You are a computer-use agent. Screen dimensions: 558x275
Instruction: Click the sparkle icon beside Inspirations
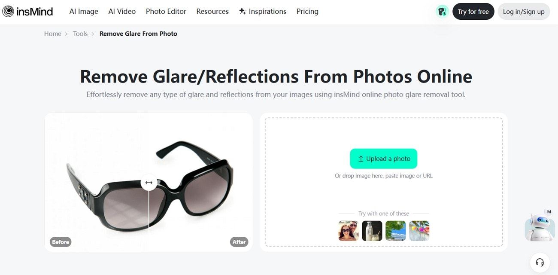[243, 11]
